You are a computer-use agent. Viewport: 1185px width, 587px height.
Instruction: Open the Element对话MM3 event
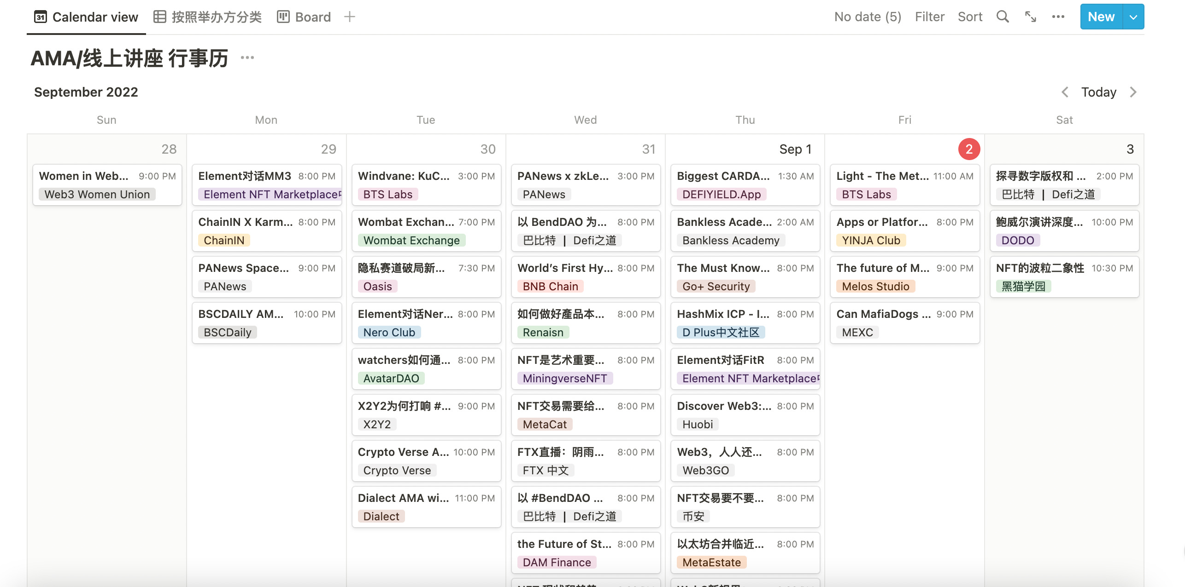(x=267, y=185)
